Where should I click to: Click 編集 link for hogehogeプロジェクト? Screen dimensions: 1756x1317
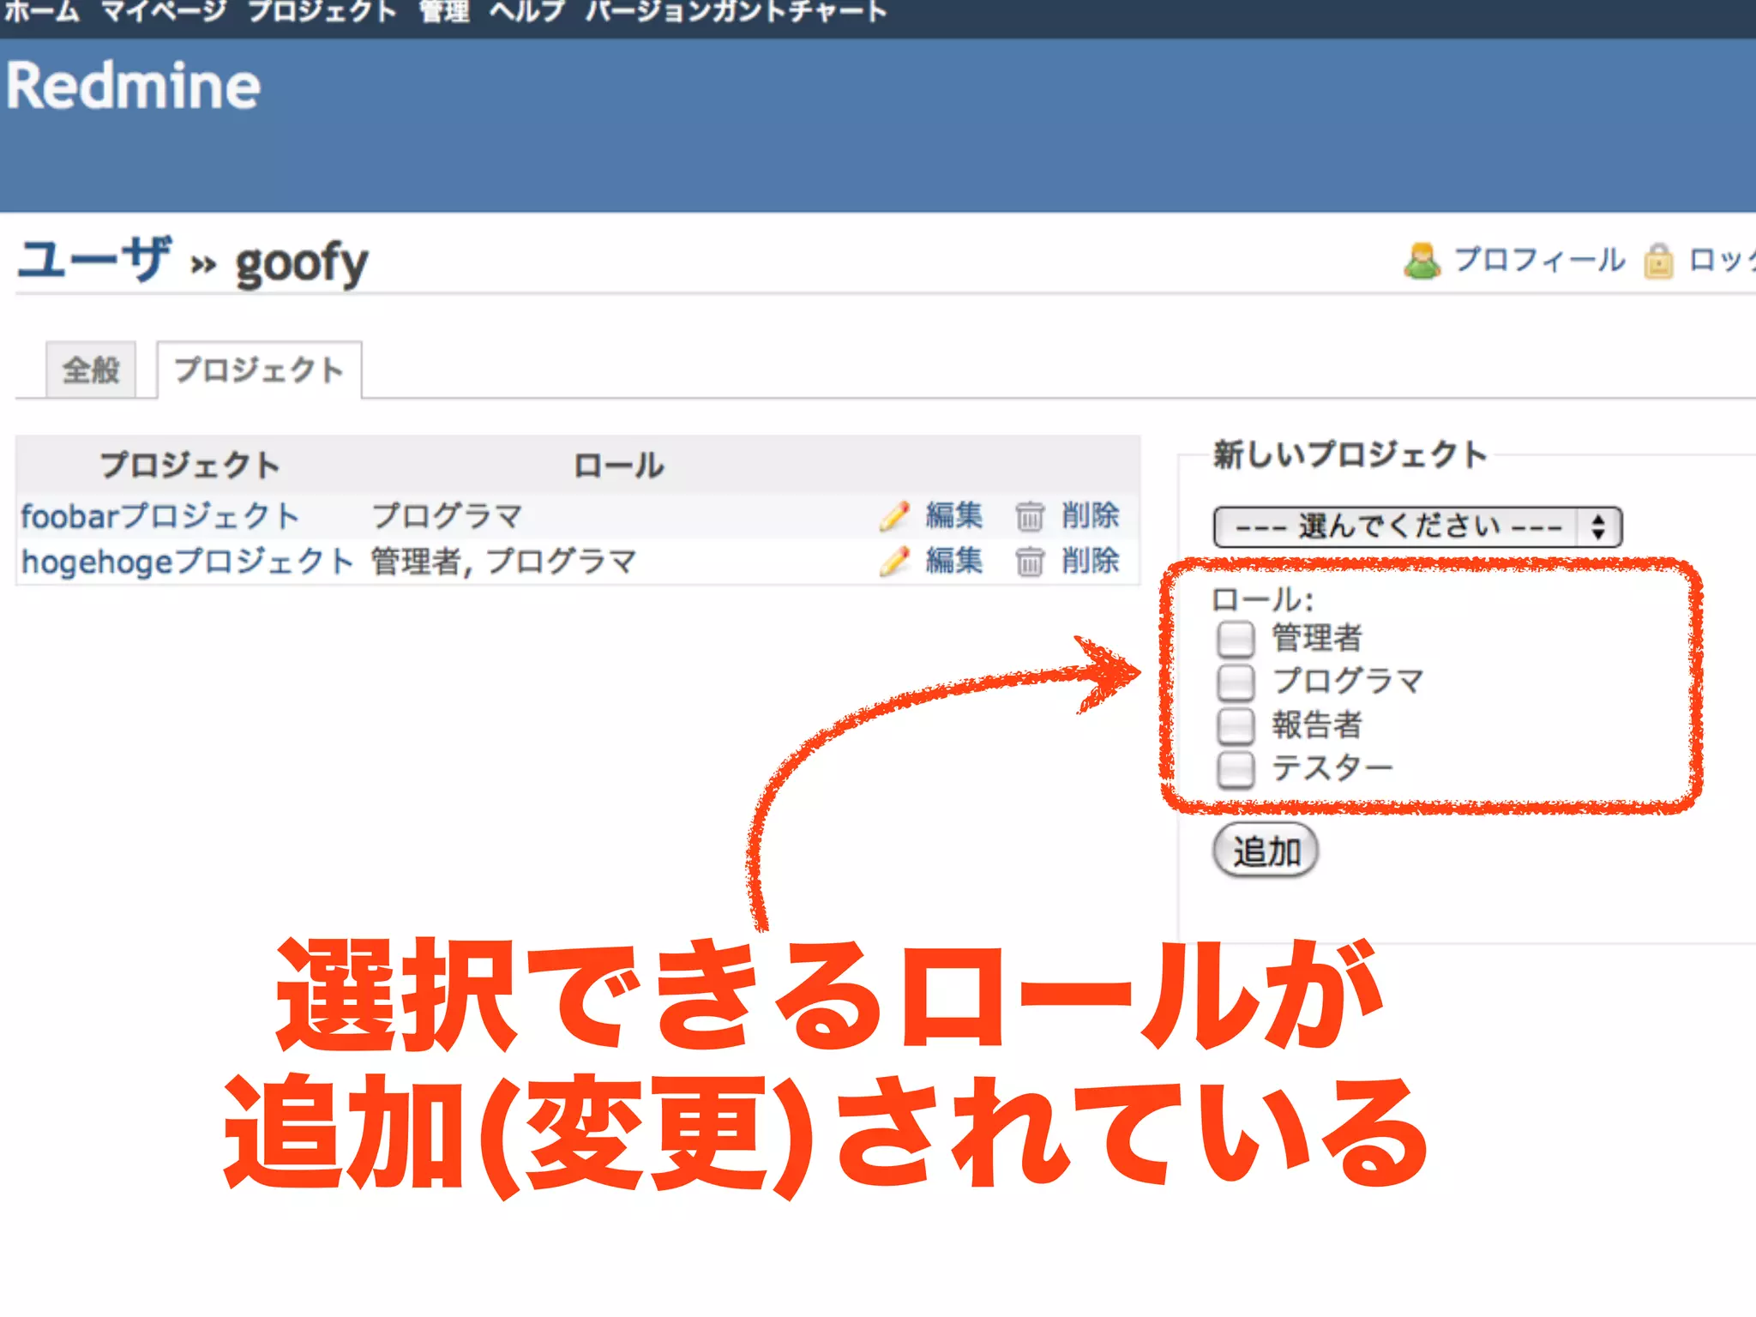[954, 561]
